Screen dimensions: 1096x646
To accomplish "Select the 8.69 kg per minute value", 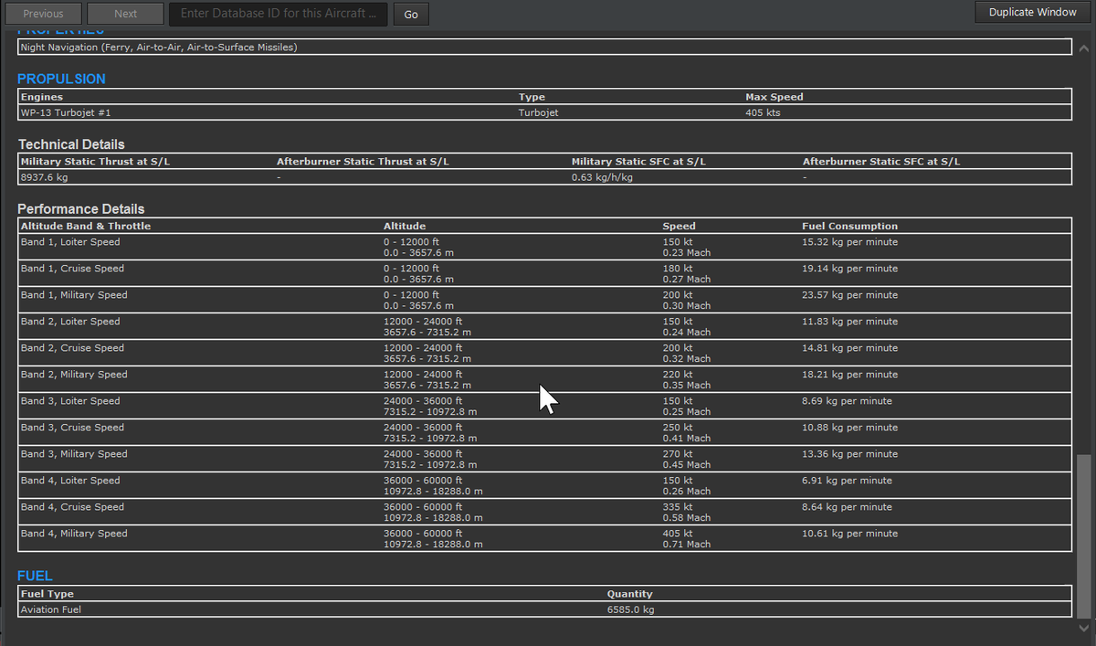I will (847, 401).
